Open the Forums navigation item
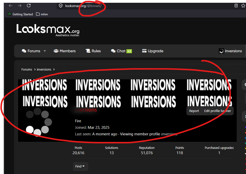This screenshot has height=174, width=246. point(31,51)
